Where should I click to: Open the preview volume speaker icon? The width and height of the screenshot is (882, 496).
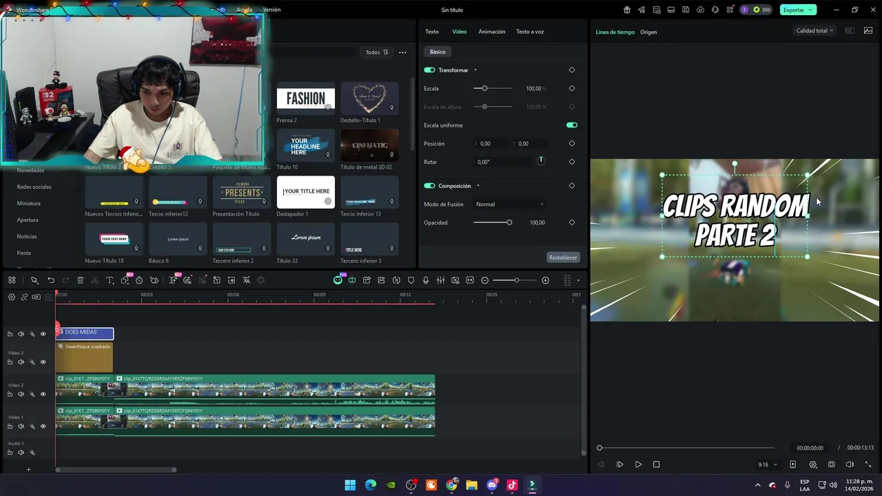(850, 465)
